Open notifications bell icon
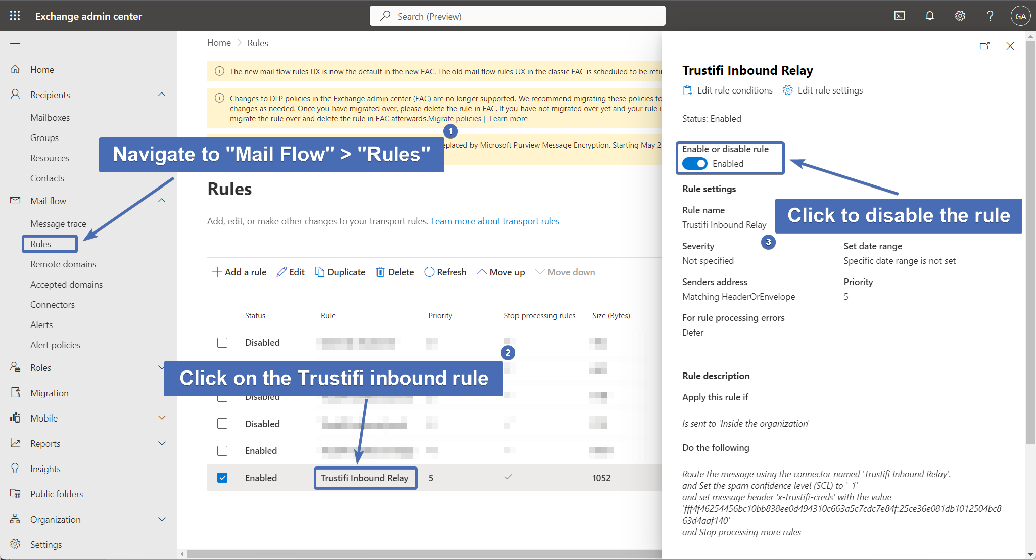 930,16
